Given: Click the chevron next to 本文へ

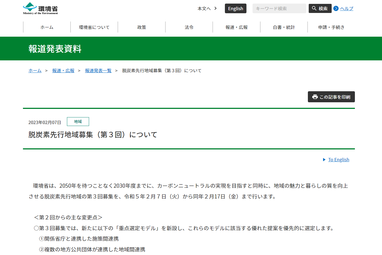Looking at the screenshot, I should pos(215,8).
